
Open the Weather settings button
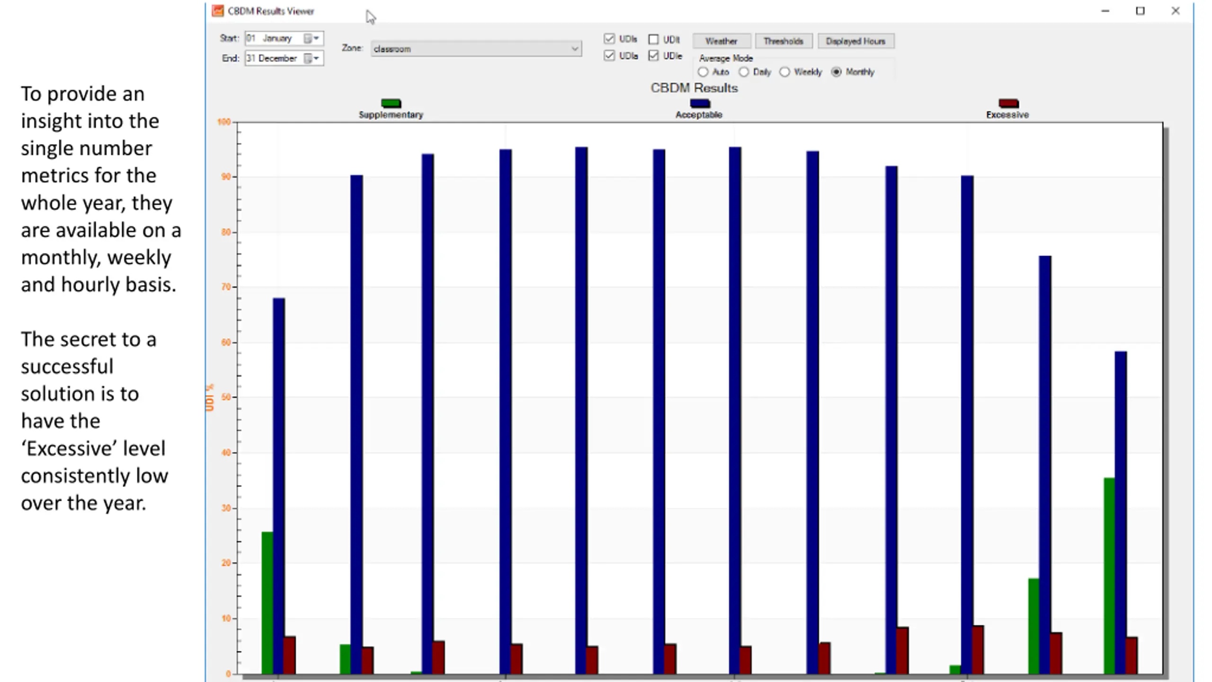[722, 41]
